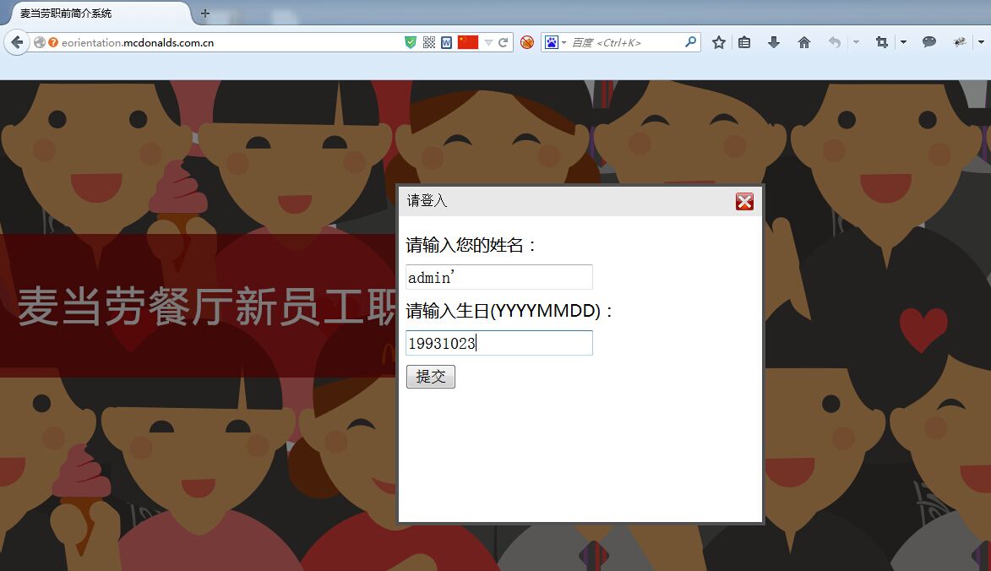The image size is (991, 571).
Task: Bookmark this page with the star icon
Action: click(719, 42)
